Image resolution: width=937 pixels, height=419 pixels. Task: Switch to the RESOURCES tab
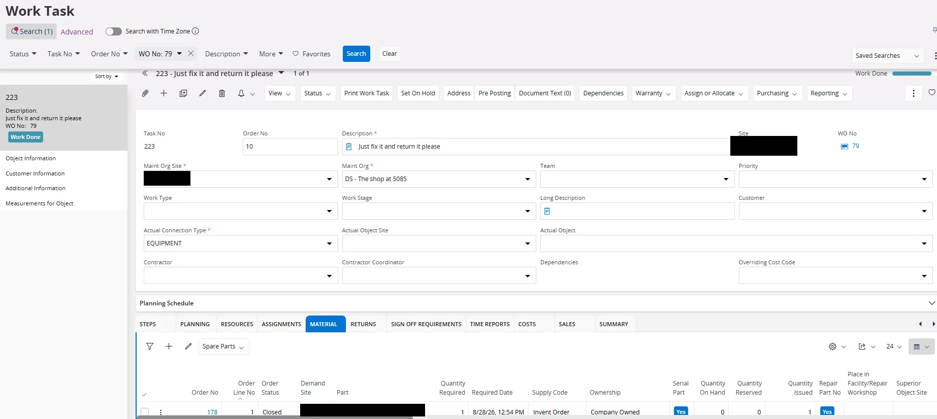tap(237, 324)
